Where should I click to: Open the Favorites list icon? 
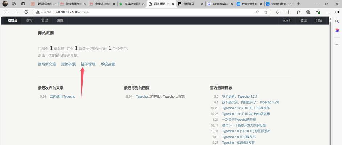point(298,12)
